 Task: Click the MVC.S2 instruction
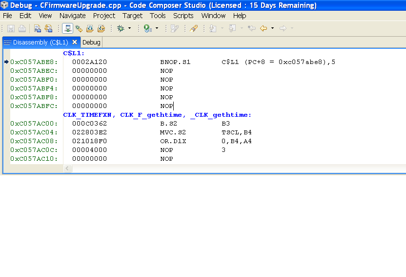coord(173,132)
